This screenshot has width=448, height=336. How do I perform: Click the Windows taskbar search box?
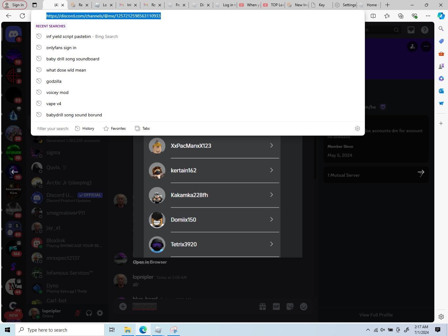coord(60,330)
